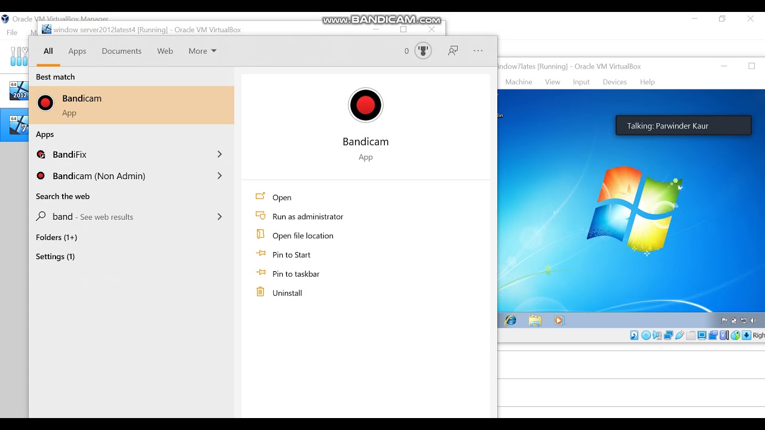Click the large Bandicam logo in details pane
This screenshot has width=765, height=430.
pos(366,105)
